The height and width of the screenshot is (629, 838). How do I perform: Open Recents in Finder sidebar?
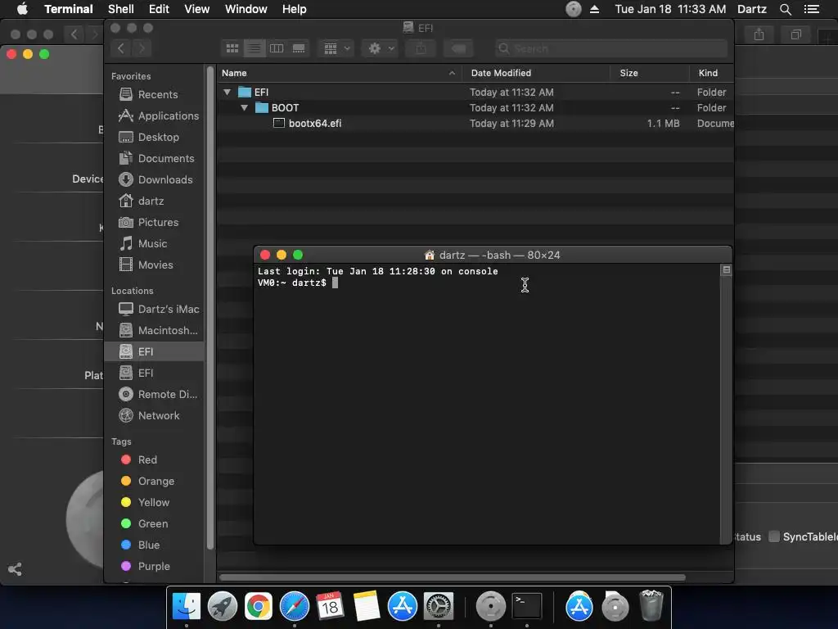tap(154, 94)
